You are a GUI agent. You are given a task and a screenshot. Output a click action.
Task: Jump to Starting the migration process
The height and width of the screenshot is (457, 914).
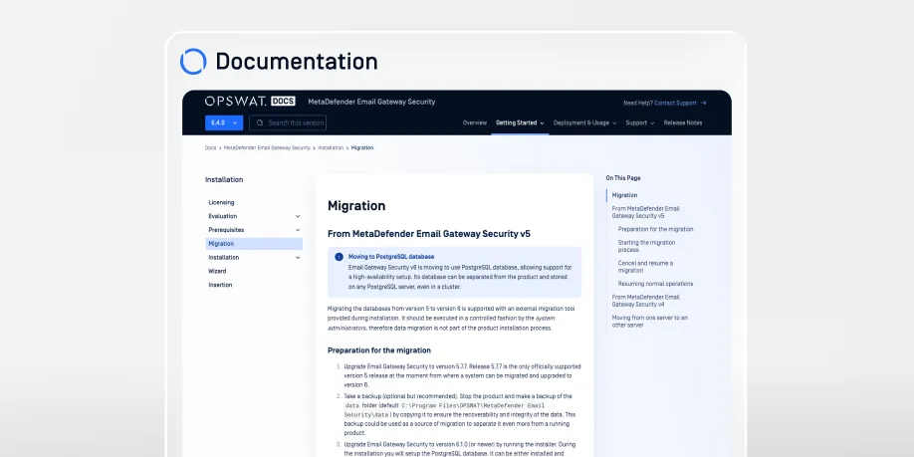646,246
